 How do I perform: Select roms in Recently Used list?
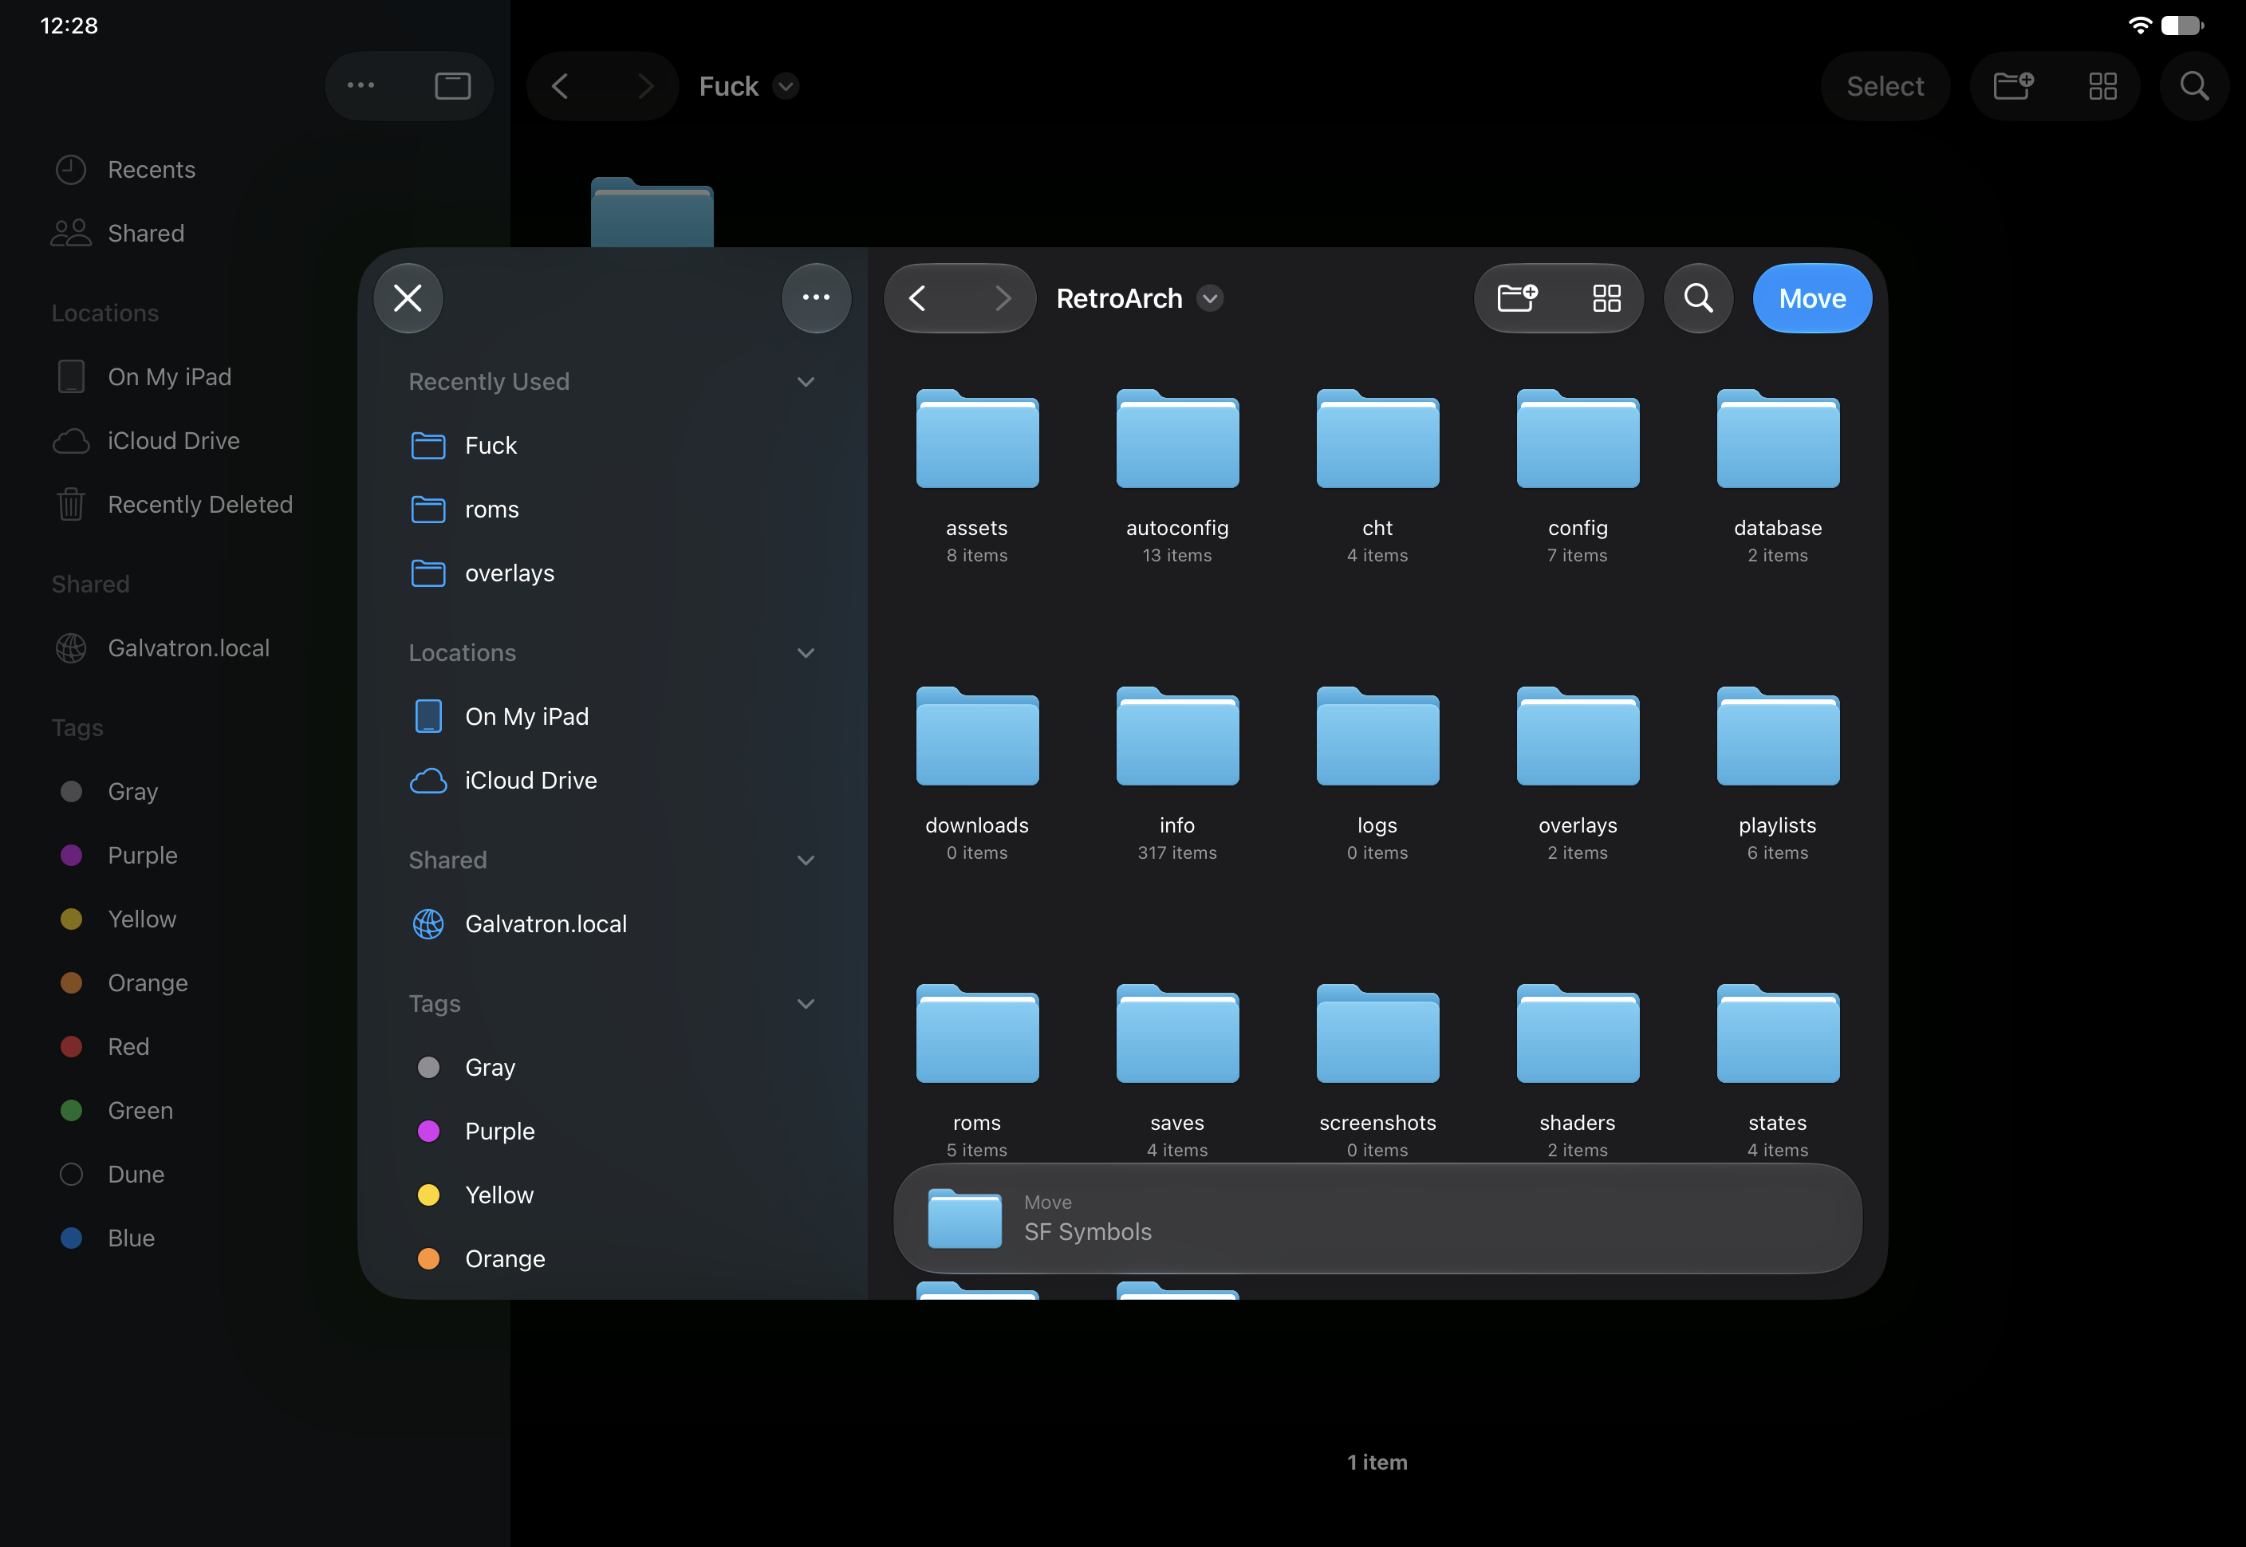pos(613,510)
